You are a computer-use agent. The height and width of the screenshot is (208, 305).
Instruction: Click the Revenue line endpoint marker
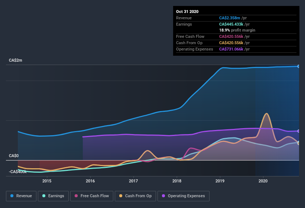point(299,66)
